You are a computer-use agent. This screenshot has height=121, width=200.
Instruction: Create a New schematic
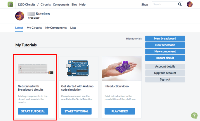165,45
